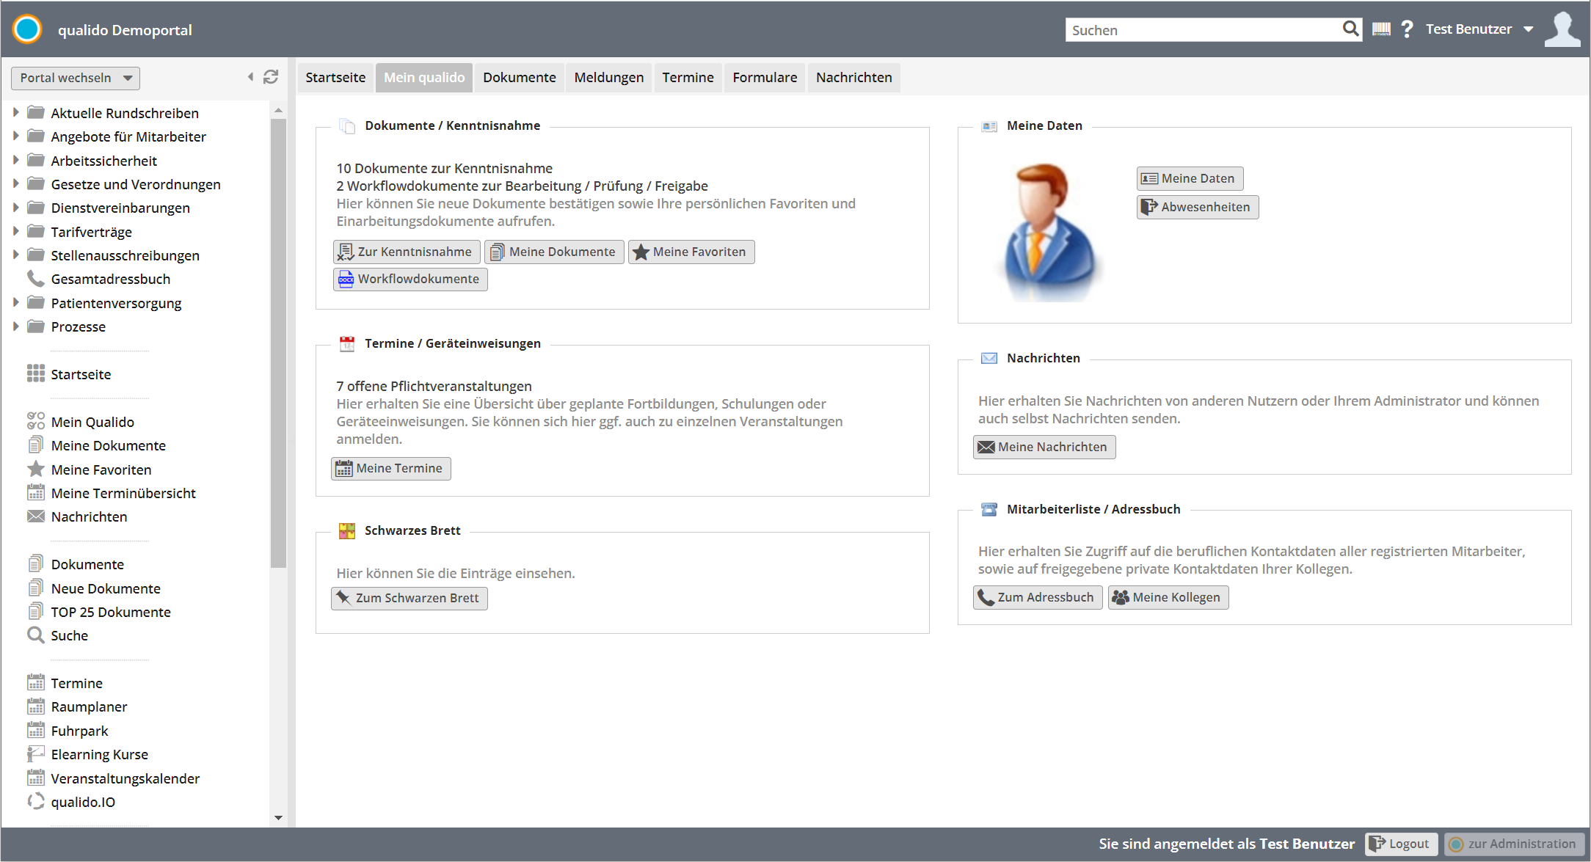Click sidebar scrollbar down arrow

(x=278, y=817)
